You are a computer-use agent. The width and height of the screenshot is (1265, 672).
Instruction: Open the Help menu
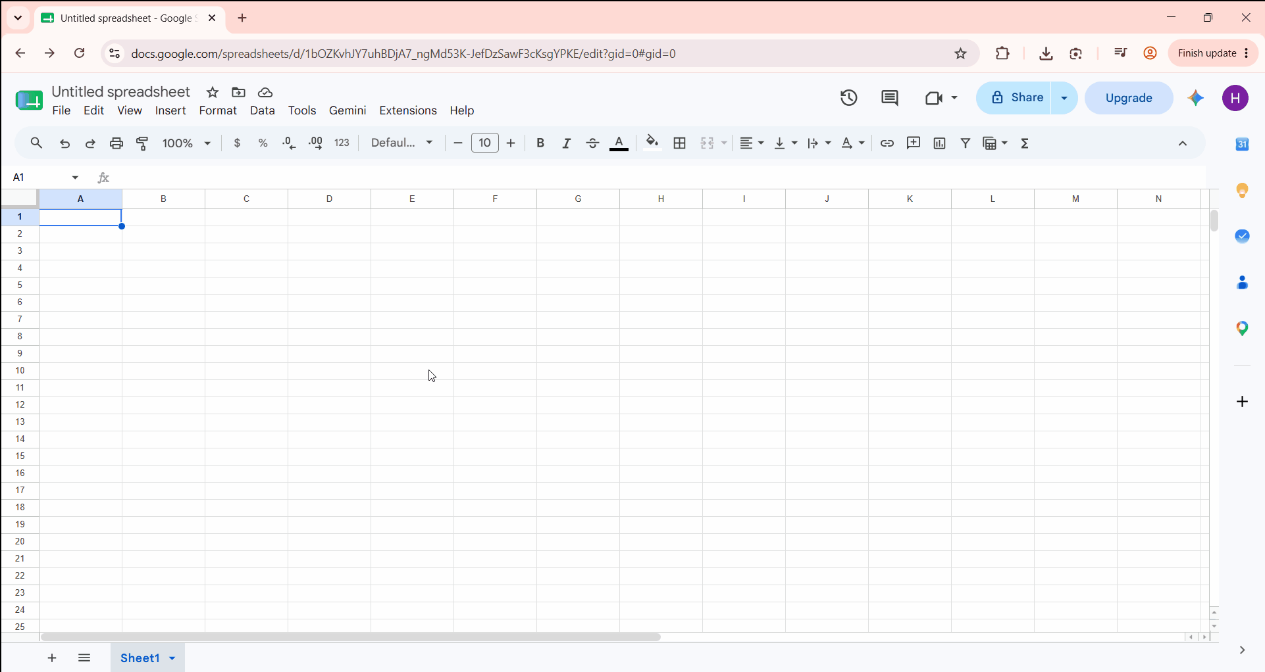462,110
